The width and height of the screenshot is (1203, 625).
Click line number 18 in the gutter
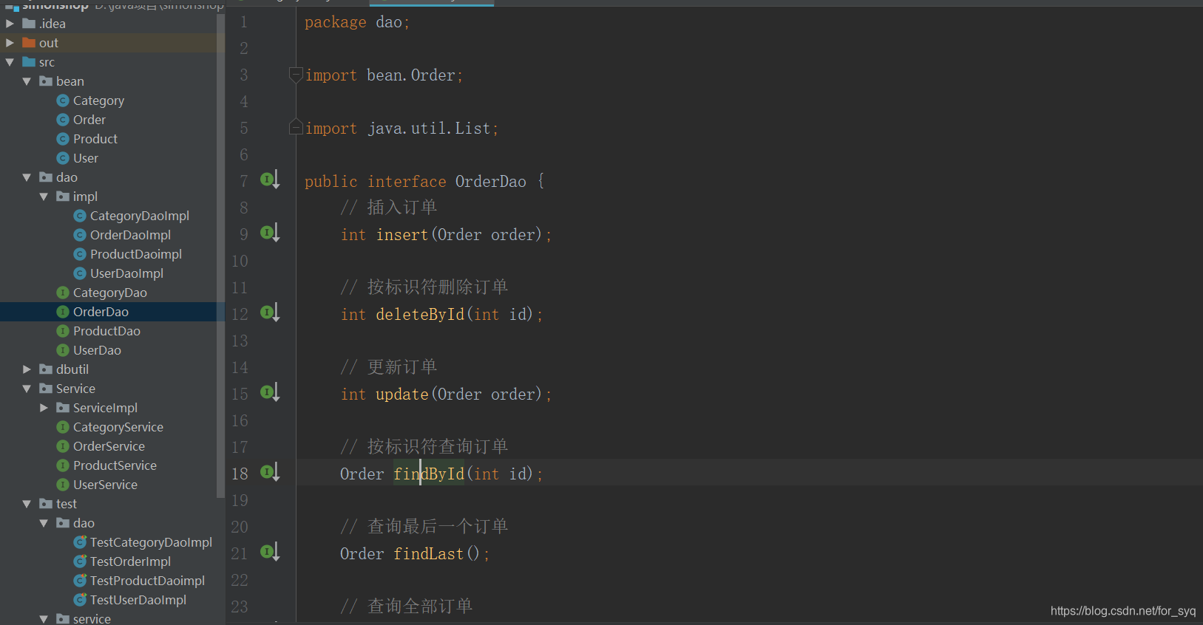pos(240,474)
